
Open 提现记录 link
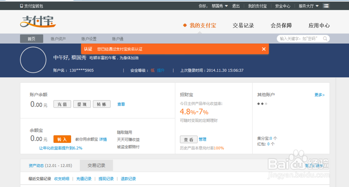click(x=106, y=179)
